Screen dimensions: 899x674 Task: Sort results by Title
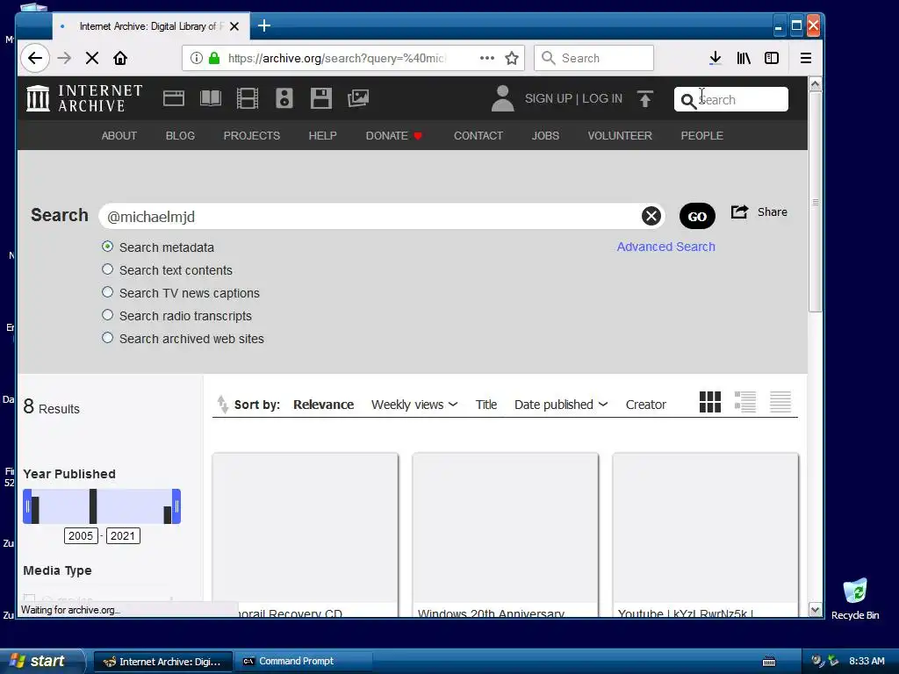(486, 405)
